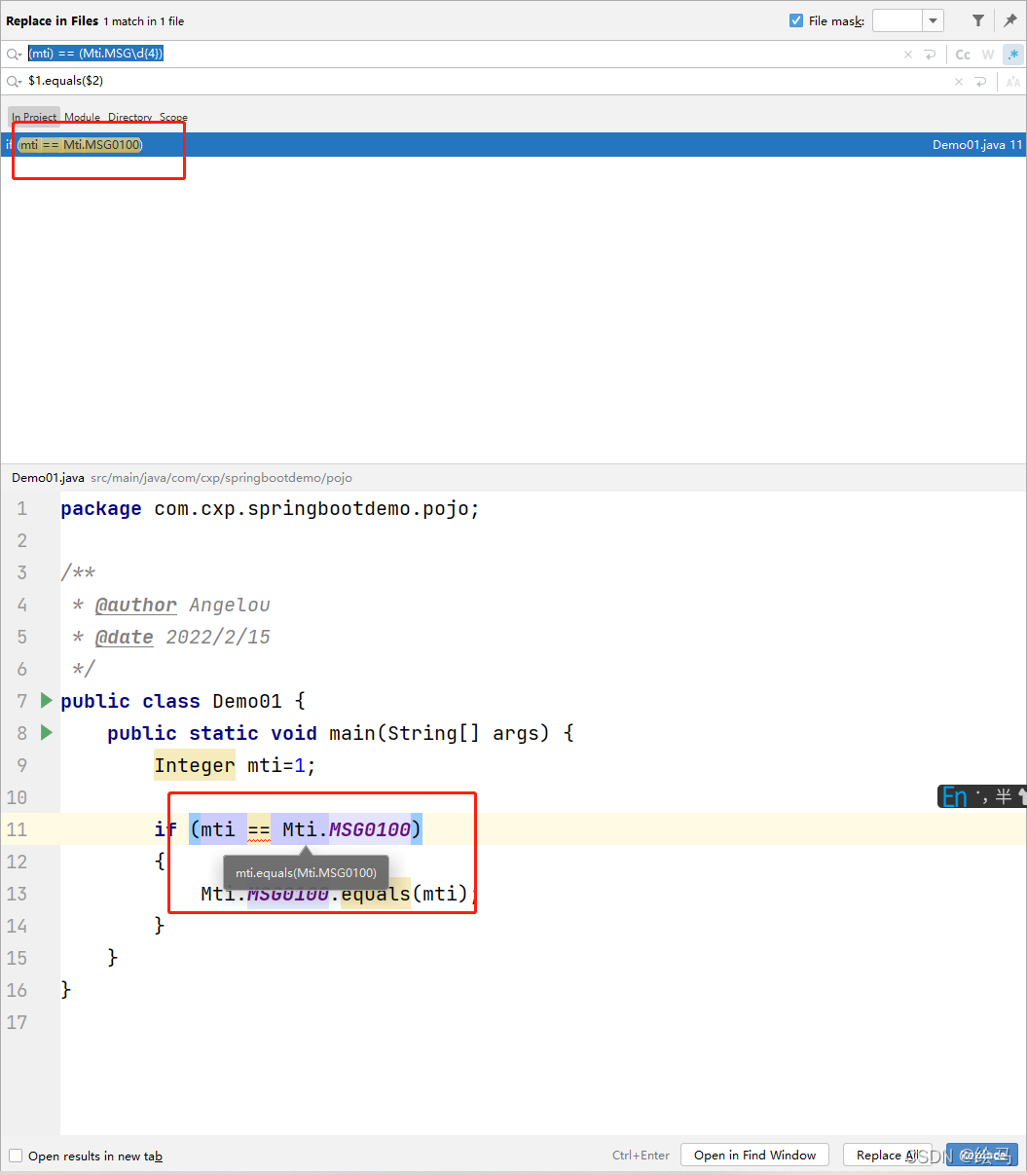Screen dimensions: 1027x1175
Task: Open the filter search results icon
Action: tap(978, 20)
